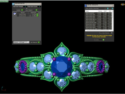Viewport: 125px width, 94px height.
Task: Click the green Update arrow button
Action: click(22, 10)
